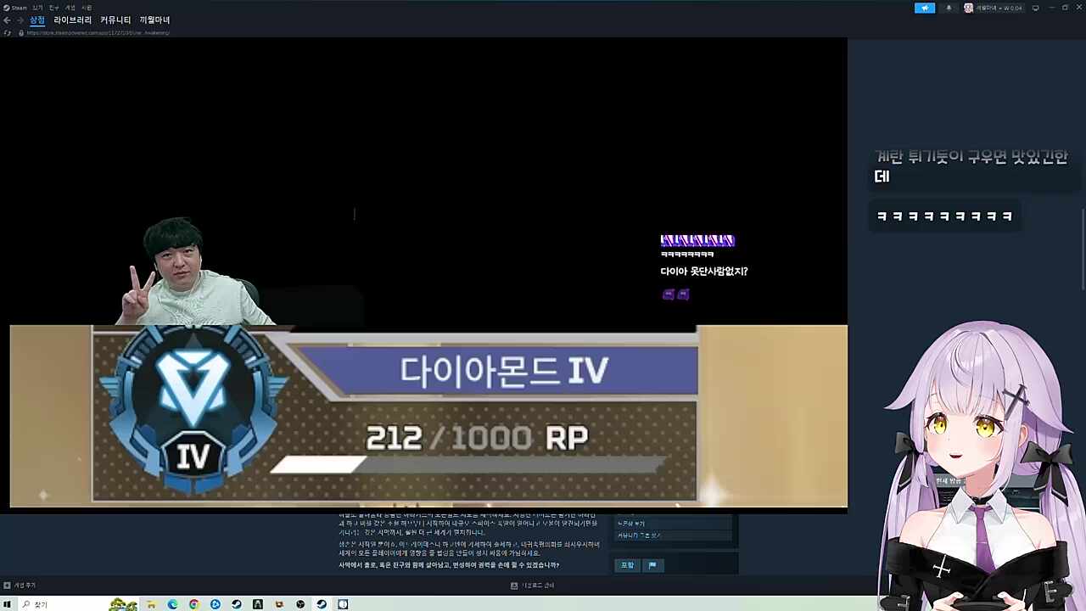
Task: Click the store URL address bar
Action: point(98,33)
